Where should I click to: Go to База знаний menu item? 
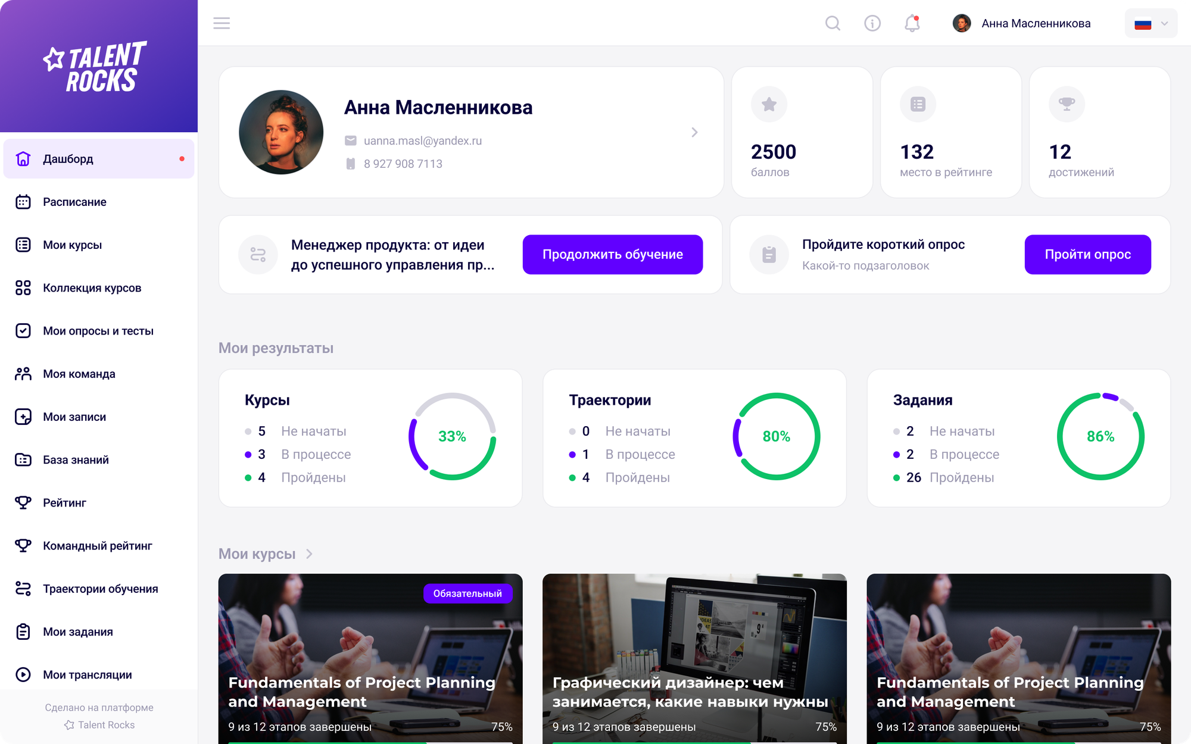click(76, 459)
